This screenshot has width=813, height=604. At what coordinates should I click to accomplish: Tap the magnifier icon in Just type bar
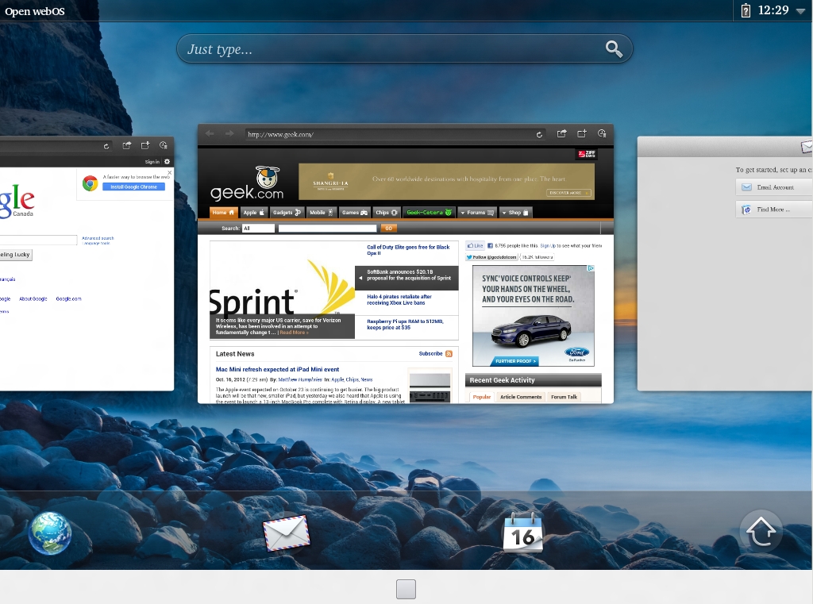[x=614, y=49]
